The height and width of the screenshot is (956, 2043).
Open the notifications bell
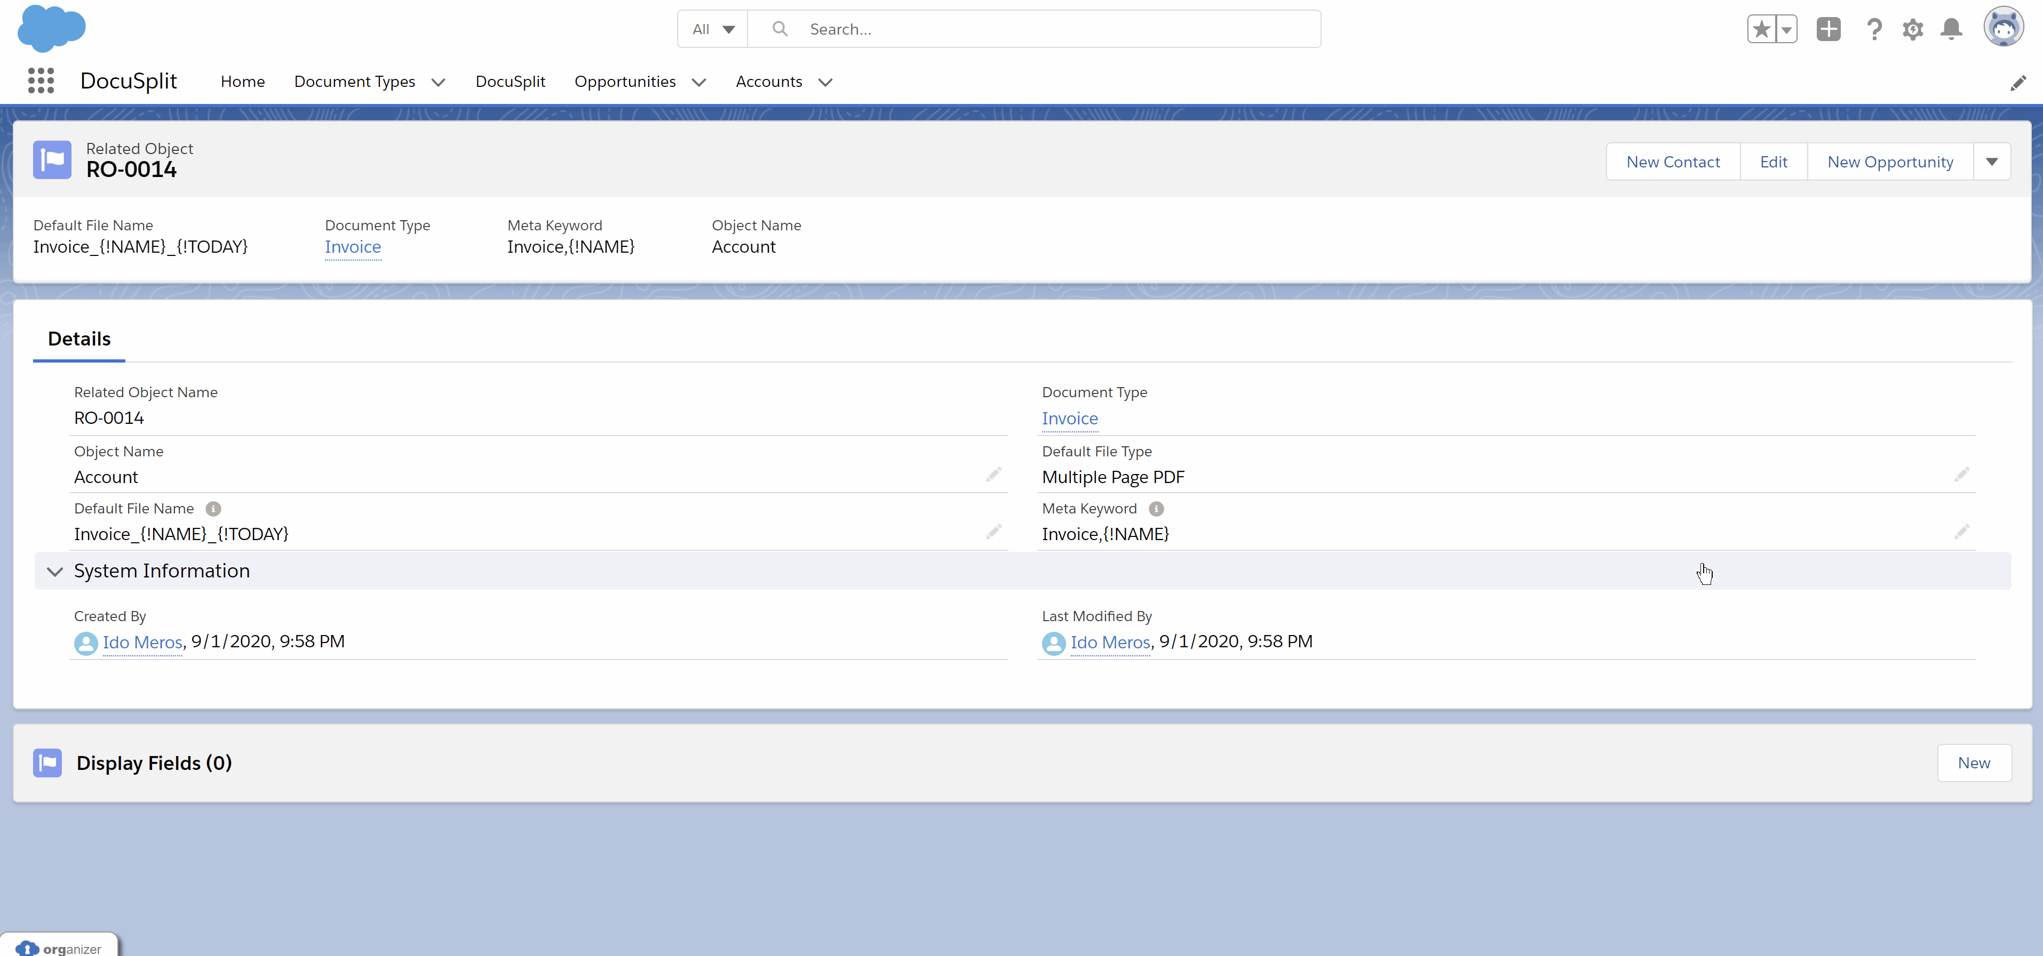[x=1951, y=29]
